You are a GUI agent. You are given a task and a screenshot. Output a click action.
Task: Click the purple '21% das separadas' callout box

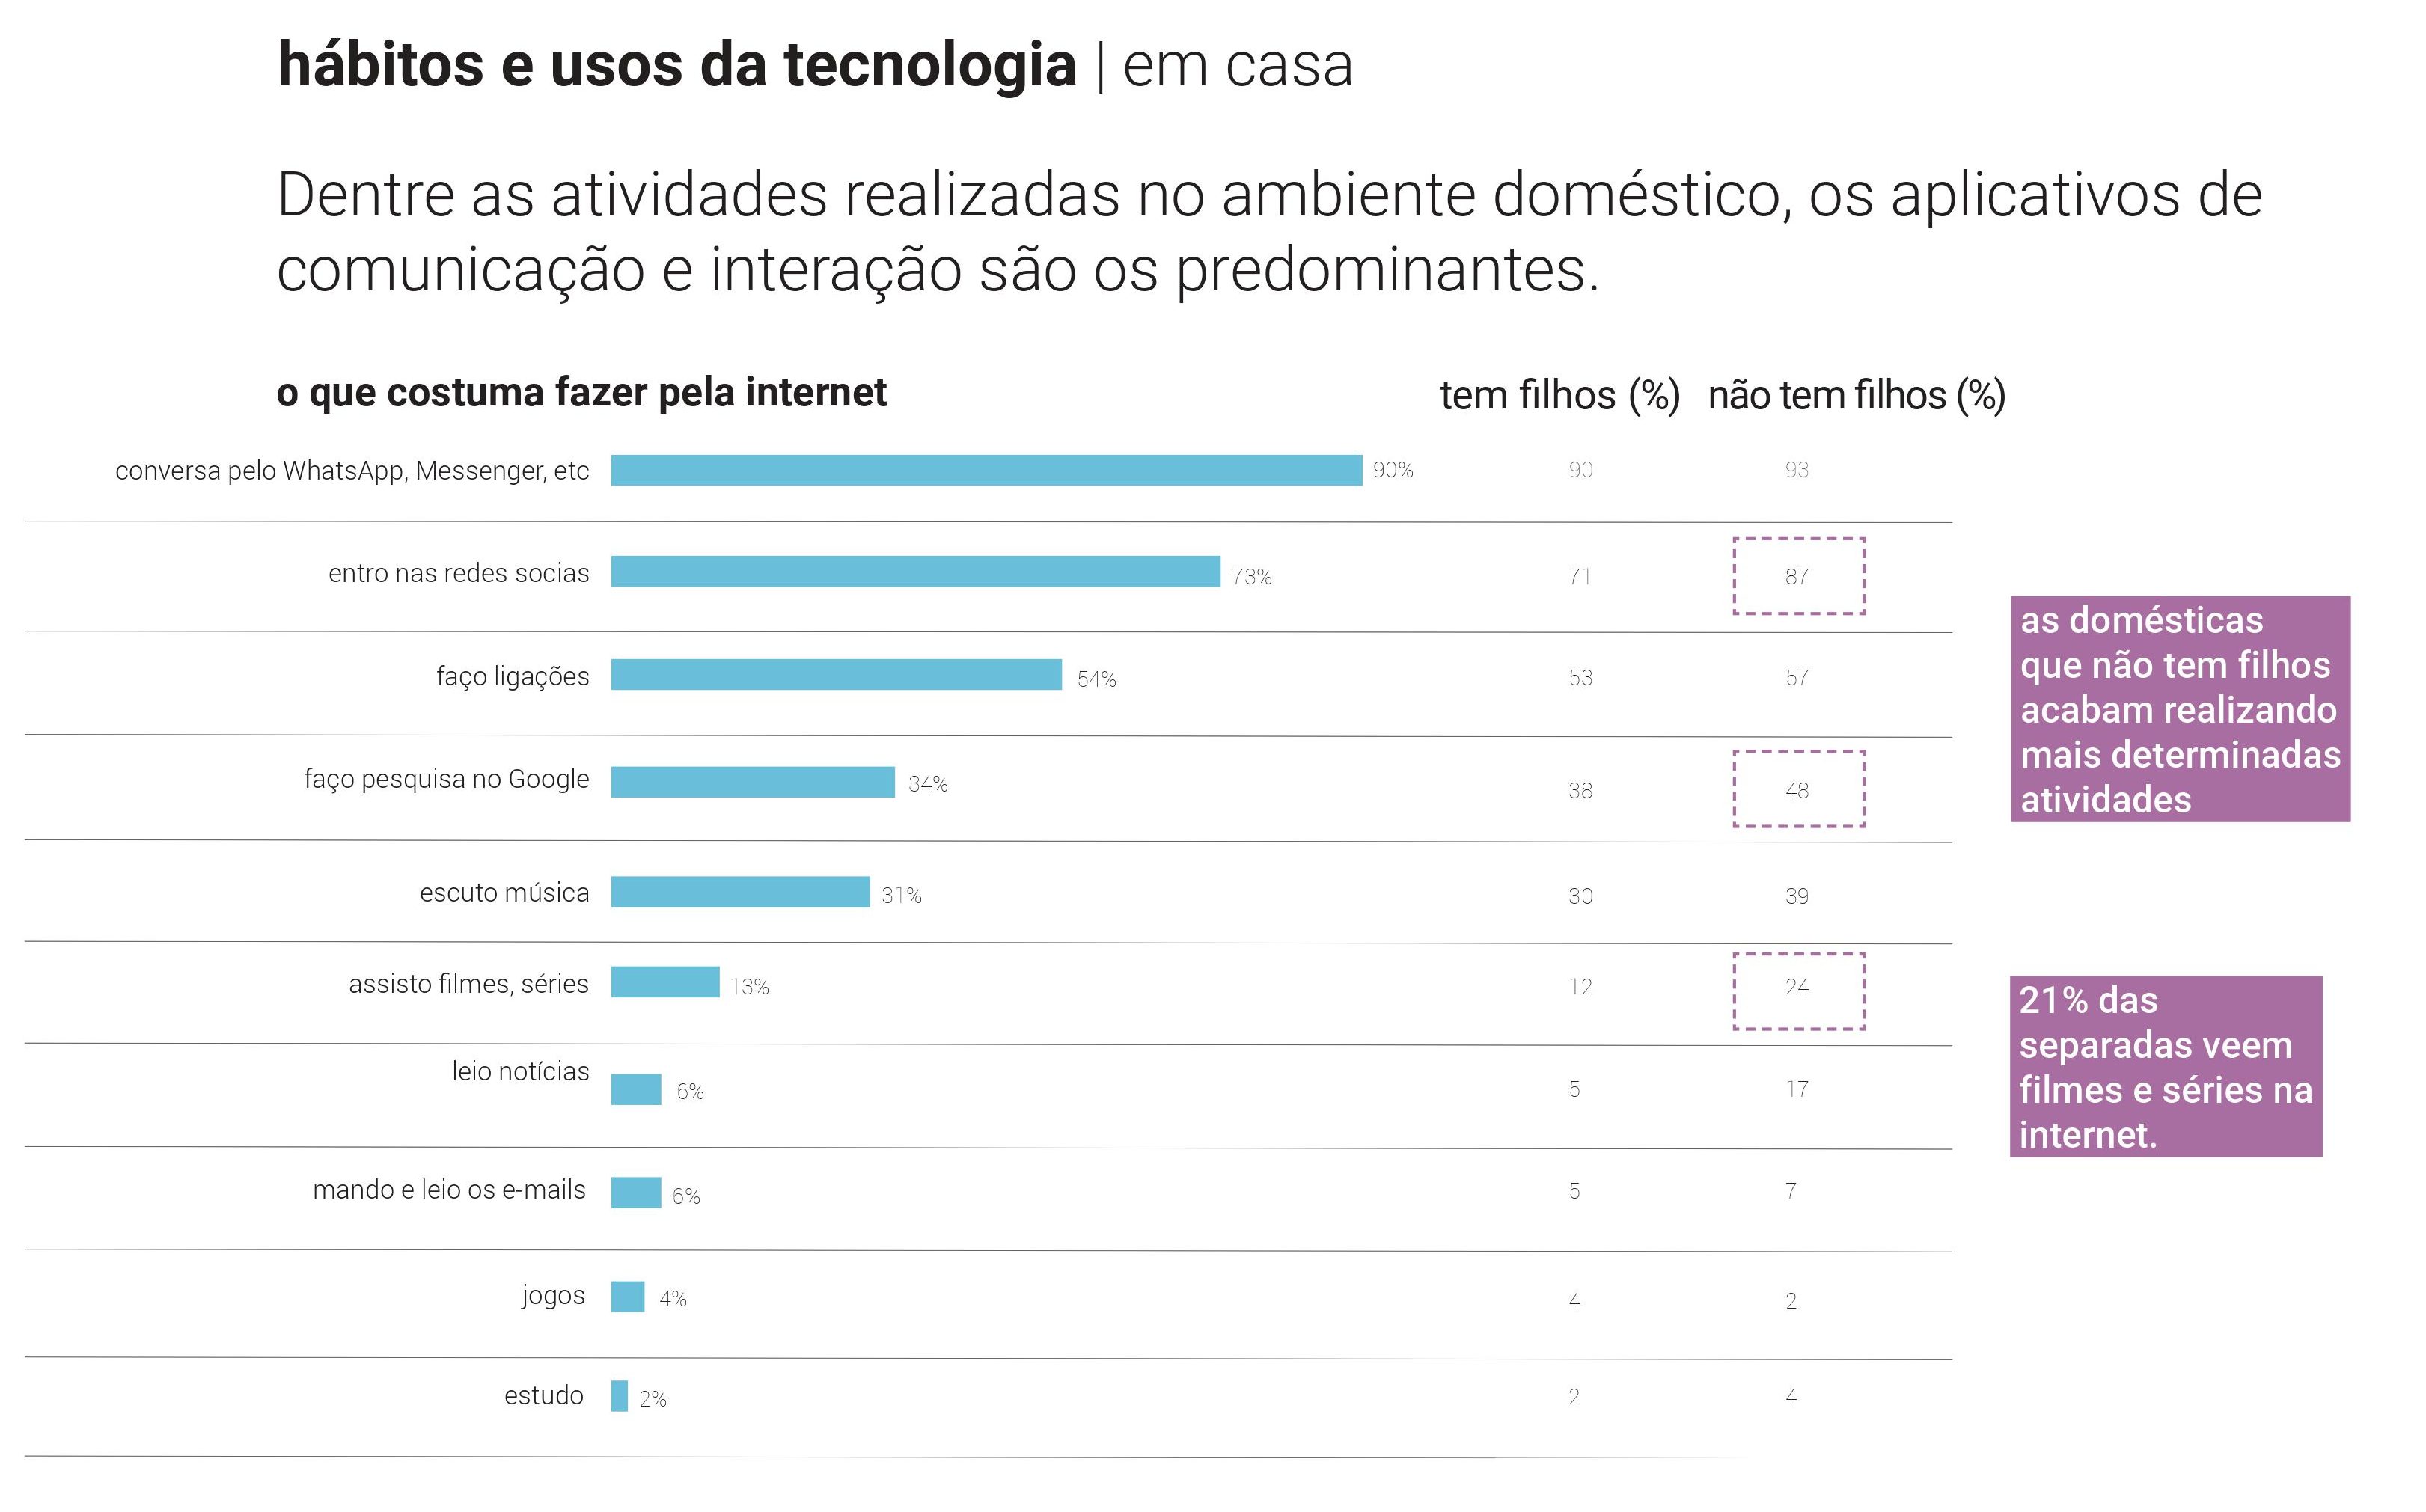[x=2165, y=1067]
